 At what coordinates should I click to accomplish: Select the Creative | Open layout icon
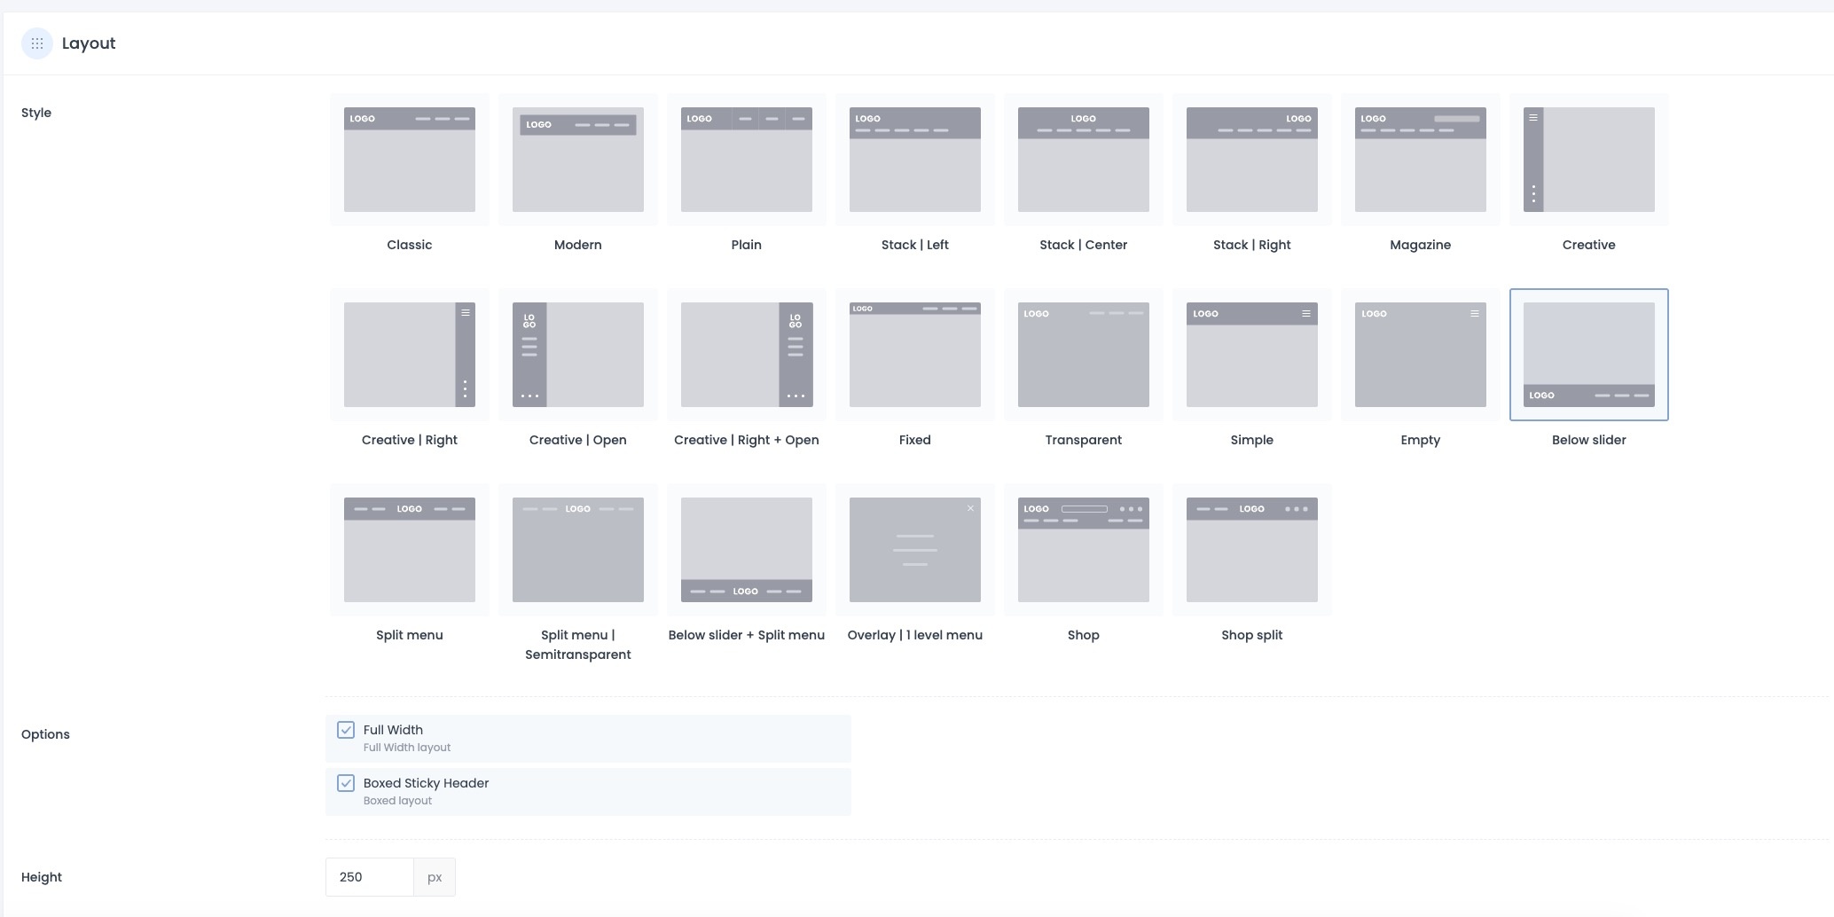coord(577,355)
